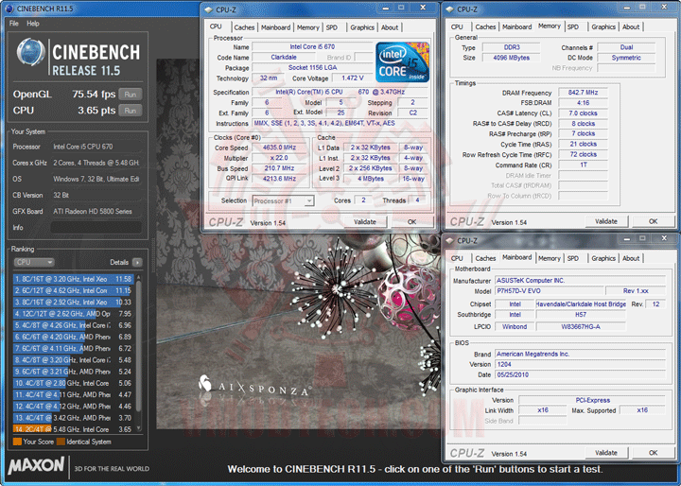Select ranking row 8. 4C/8T @ 3.20 GHz
Viewport: 681px width, 486px height.
point(73,360)
